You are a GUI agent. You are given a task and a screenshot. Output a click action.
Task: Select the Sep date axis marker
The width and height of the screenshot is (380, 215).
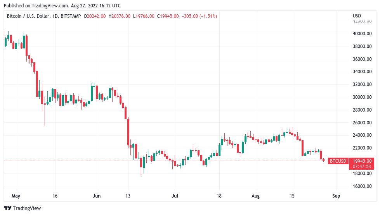(336, 196)
